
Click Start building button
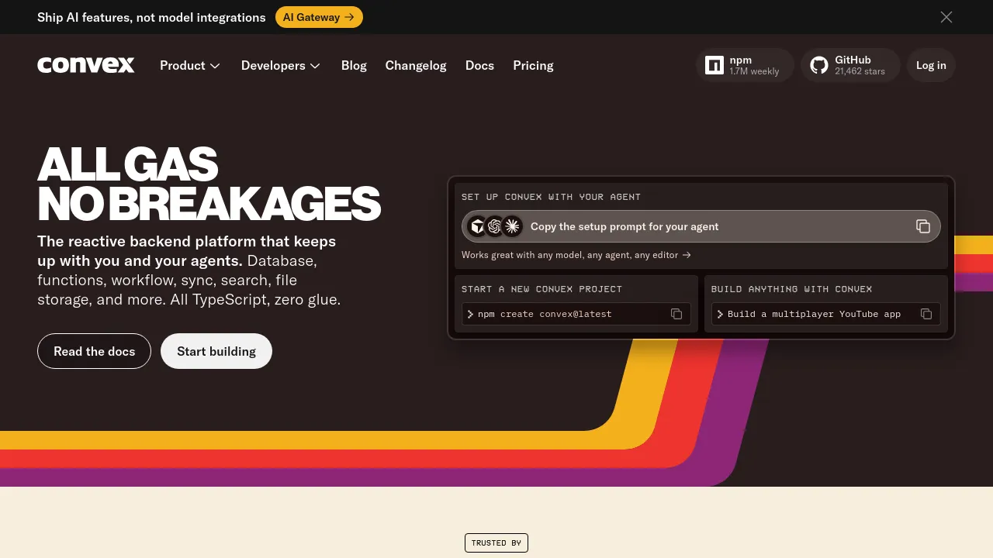coord(216,351)
